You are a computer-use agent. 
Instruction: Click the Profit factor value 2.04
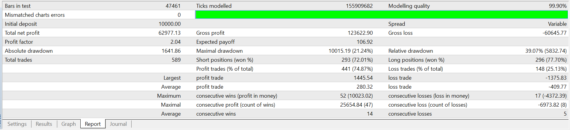[176, 42]
